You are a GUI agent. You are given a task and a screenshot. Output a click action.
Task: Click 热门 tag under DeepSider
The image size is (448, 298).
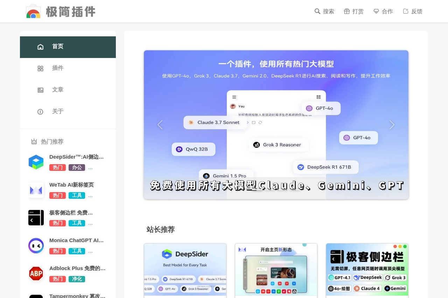click(x=57, y=167)
